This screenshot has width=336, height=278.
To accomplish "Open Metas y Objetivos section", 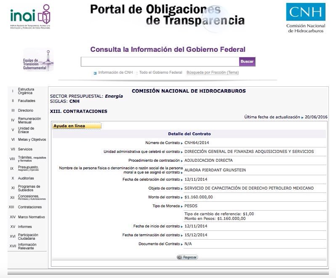I will 32,139.
